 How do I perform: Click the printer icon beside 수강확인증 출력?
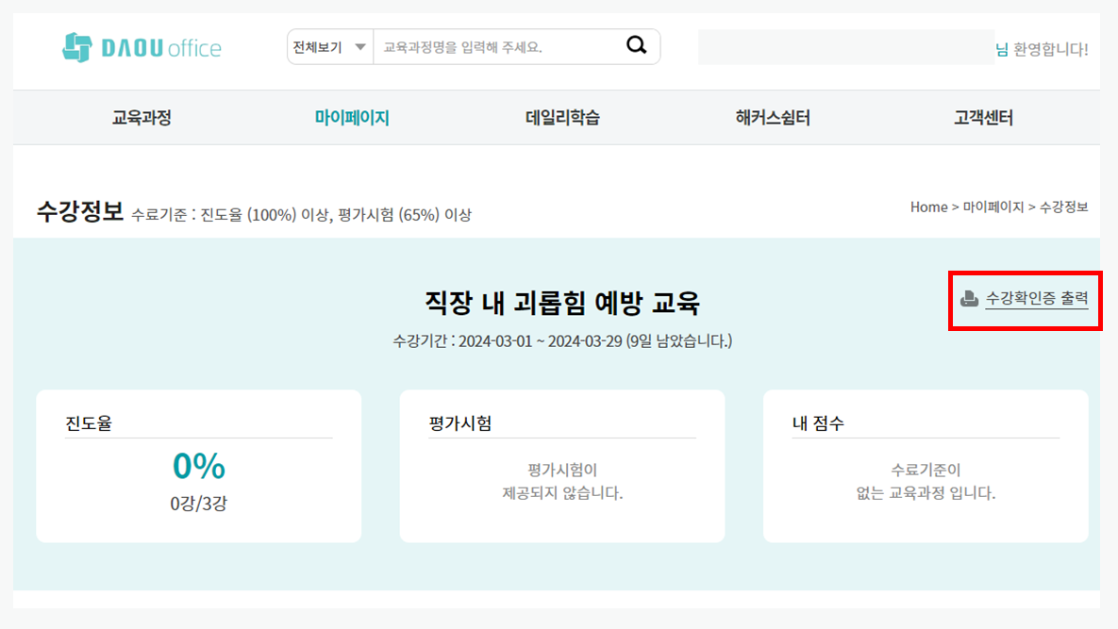968,299
